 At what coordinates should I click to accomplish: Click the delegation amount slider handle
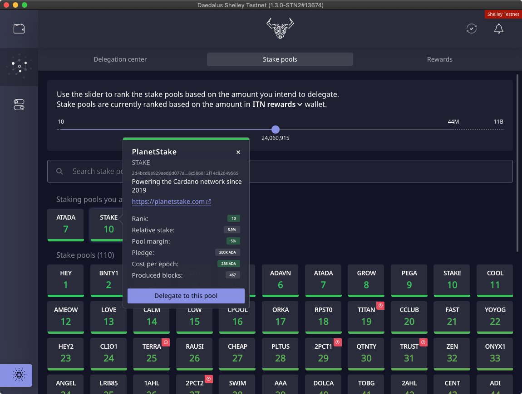tap(275, 130)
